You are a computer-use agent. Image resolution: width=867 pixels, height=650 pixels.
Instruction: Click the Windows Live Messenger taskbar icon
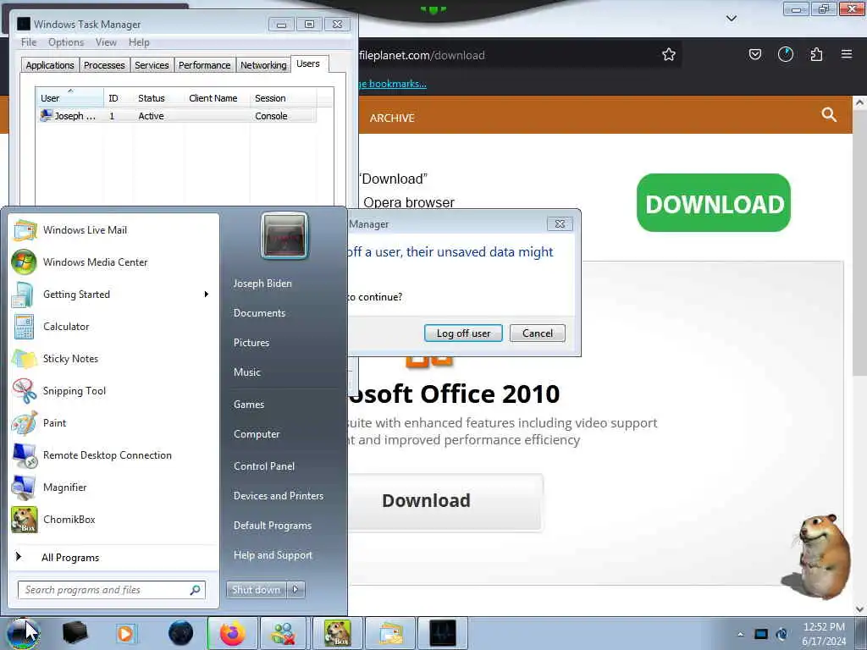(x=284, y=633)
